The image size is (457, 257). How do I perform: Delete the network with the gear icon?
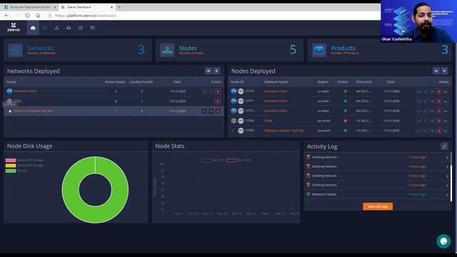[x=218, y=101]
